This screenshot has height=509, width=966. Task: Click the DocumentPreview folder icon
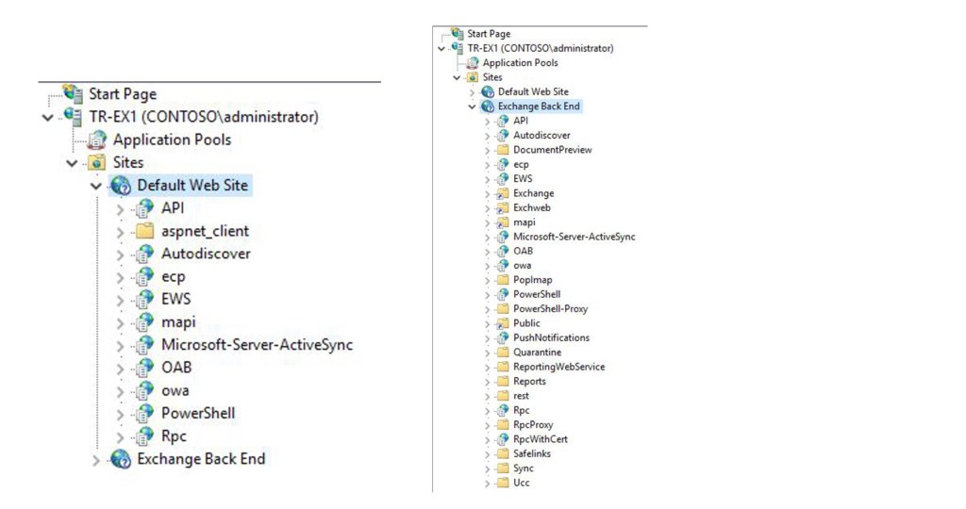click(502, 150)
